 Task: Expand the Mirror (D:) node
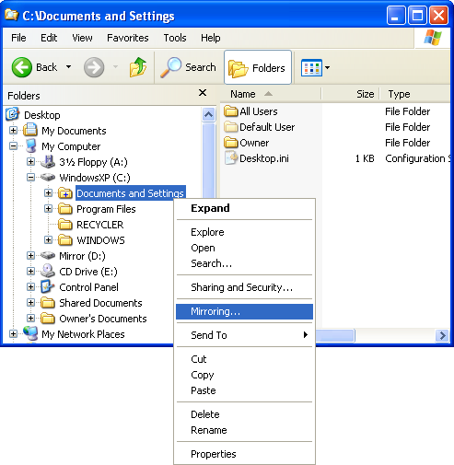30,255
